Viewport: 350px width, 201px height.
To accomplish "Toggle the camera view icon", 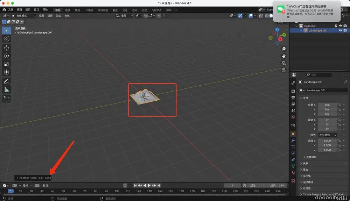I will click(283, 63).
